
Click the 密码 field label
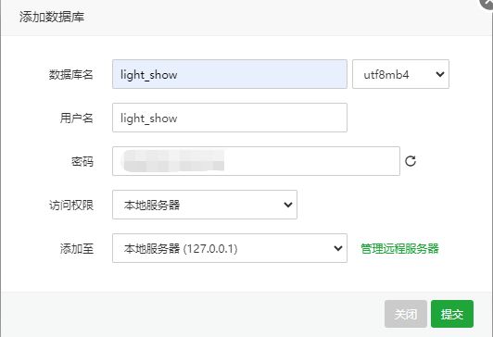(x=82, y=161)
